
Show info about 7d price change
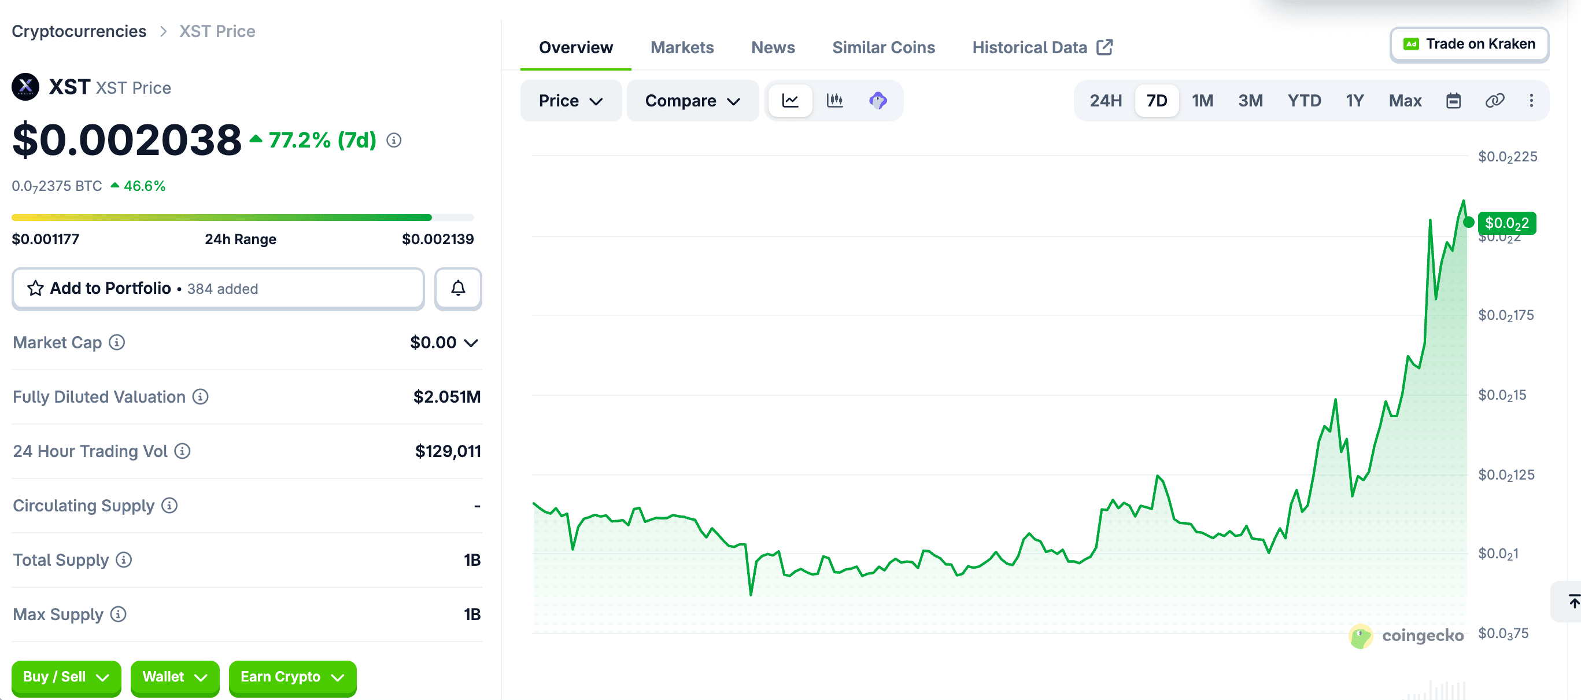(394, 141)
